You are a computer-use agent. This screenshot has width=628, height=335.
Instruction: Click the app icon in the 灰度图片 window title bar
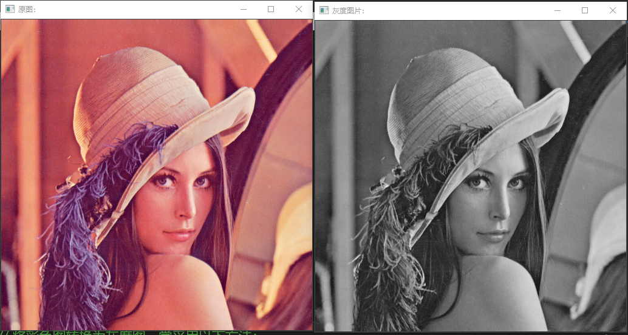point(324,10)
